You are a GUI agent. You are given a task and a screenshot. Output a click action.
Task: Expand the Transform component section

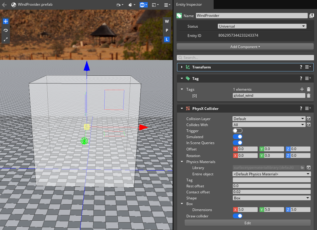tap(182, 67)
